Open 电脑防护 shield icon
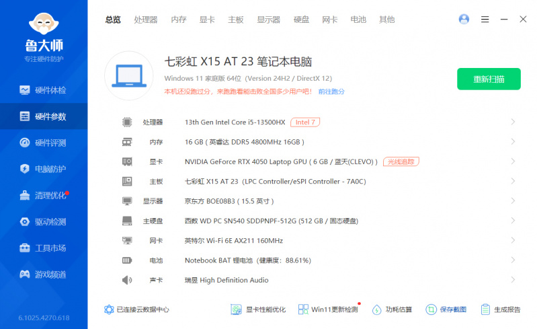The image size is (537, 329). (x=25, y=169)
